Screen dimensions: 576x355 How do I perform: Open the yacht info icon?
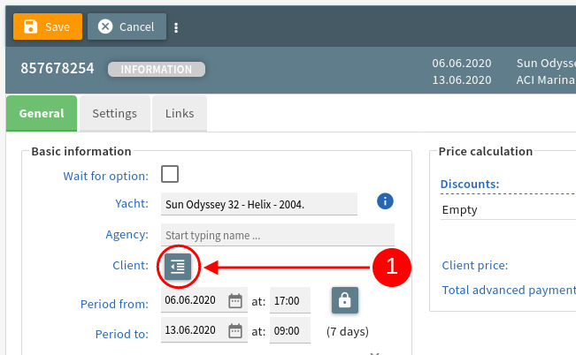point(385,201)
